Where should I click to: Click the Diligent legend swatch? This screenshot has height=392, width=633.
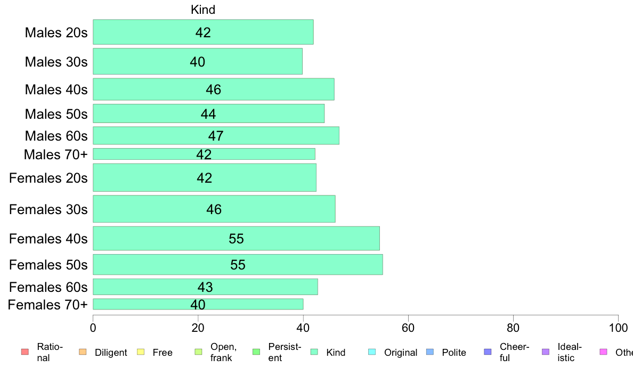click(83, 352)
